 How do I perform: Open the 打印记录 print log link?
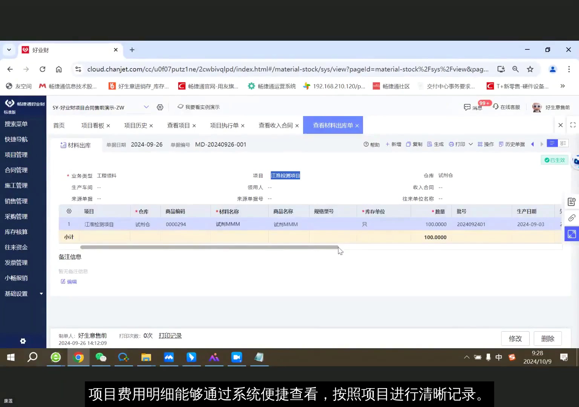click(170, 335)
